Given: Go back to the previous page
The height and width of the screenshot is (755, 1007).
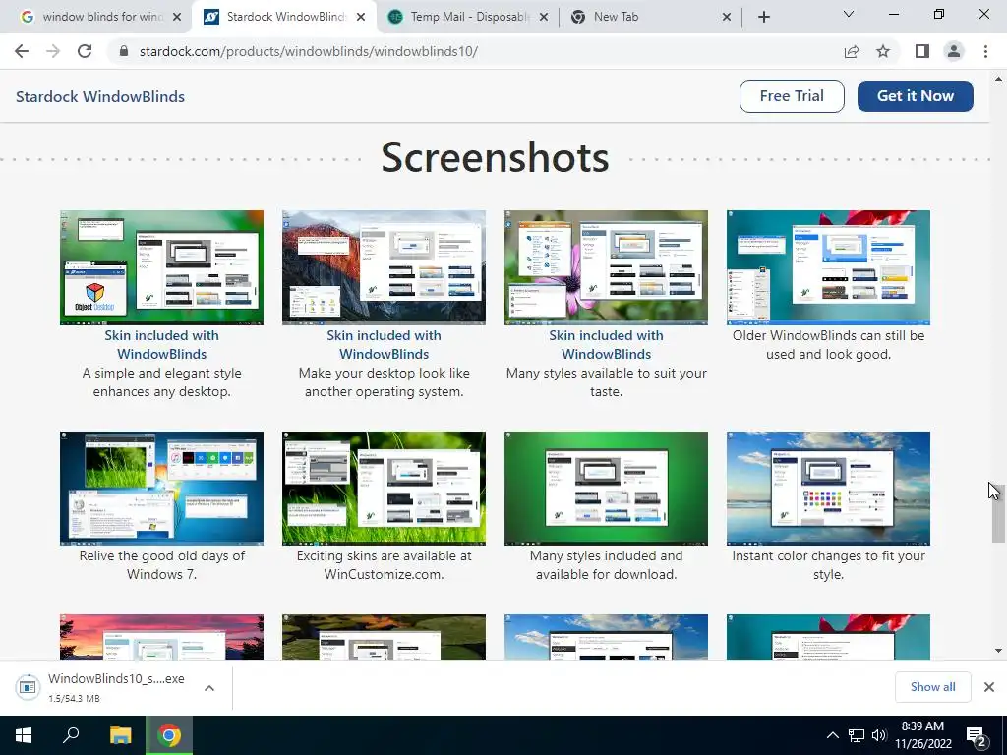Looking at the screenshot, I should tap(22, 51).
